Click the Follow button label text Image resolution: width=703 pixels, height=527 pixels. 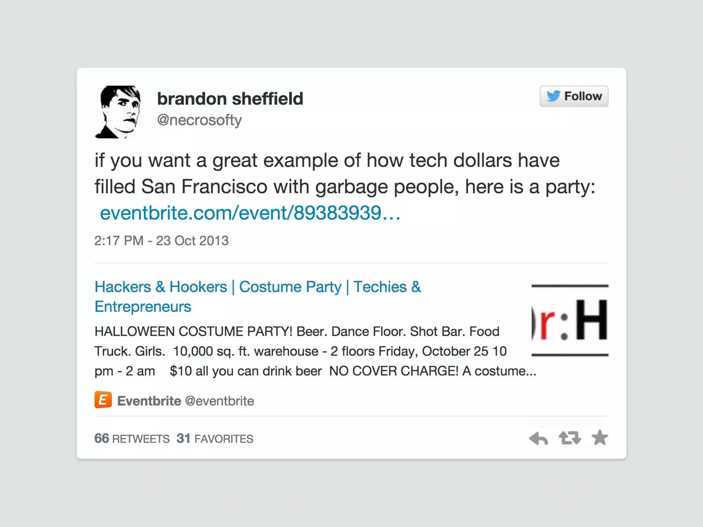coord(583,96)
